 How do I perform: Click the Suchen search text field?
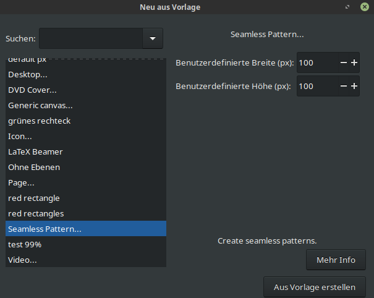tap(90, 38)
